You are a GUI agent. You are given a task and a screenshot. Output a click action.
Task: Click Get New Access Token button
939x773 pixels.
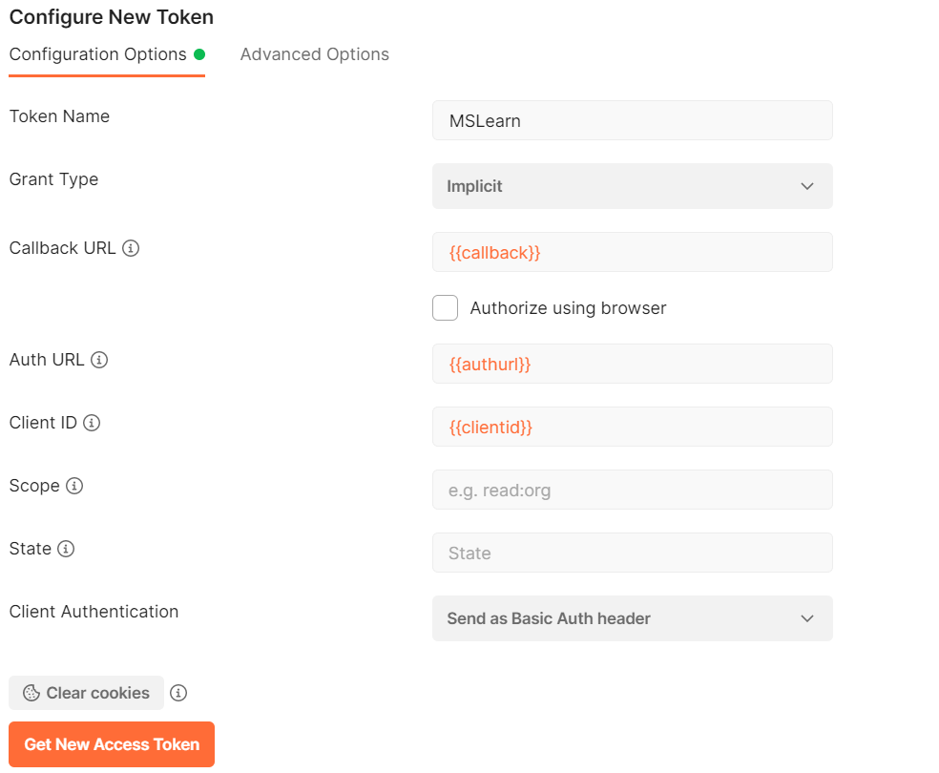[112, 744]
